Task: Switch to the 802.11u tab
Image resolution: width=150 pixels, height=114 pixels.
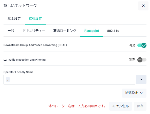Action: click(x=113, y=31)
